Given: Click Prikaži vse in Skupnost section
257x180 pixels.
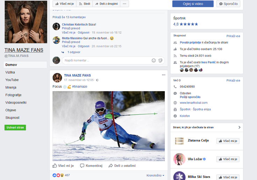Looking at the screenshot, I should pos(233,36).
